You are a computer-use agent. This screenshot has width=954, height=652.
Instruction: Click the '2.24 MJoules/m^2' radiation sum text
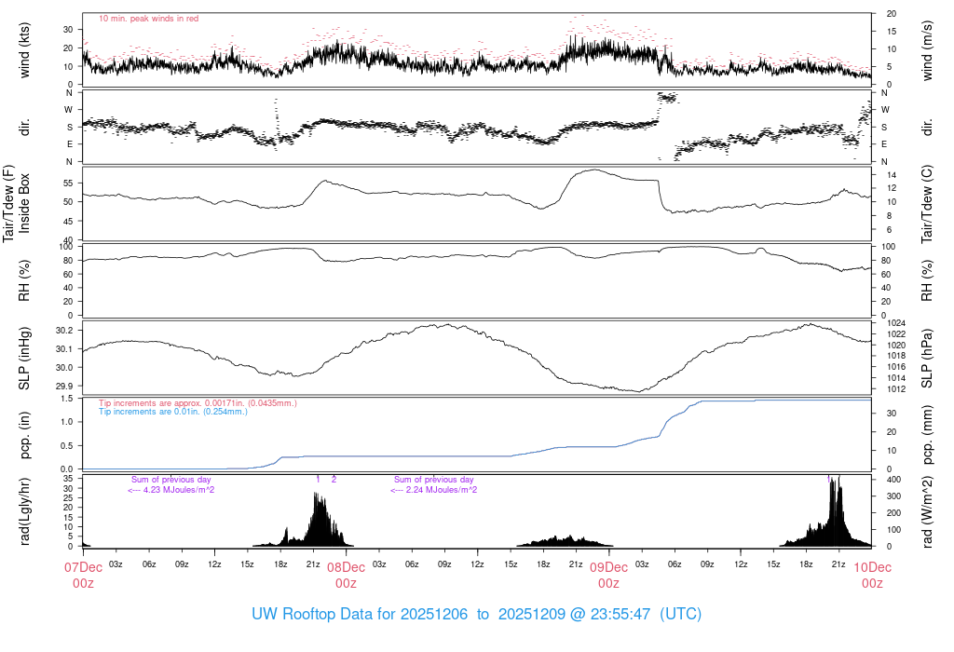point(434,490)
